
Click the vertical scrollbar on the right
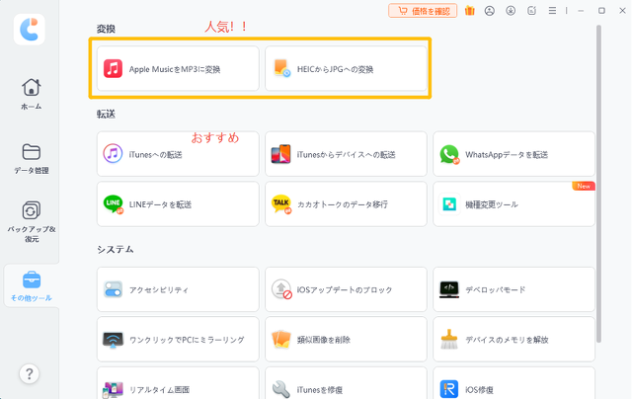pos(598,184)
